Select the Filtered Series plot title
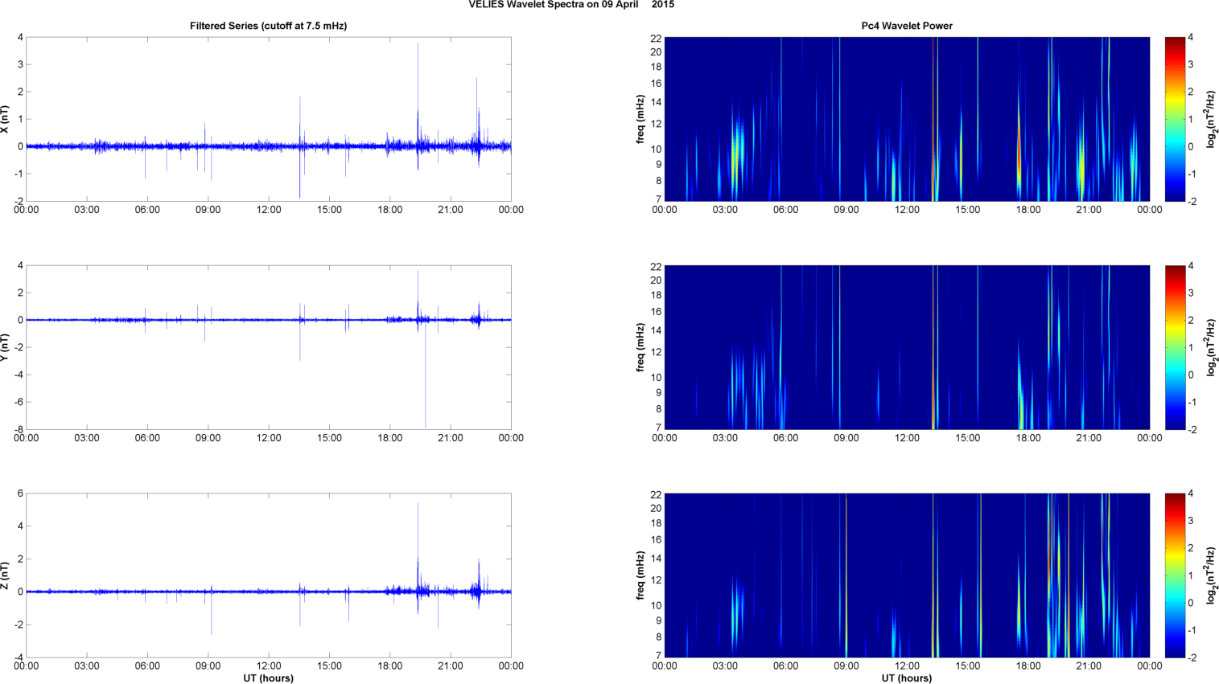This screenshot has width=1219, height=684. click(268, 26)
